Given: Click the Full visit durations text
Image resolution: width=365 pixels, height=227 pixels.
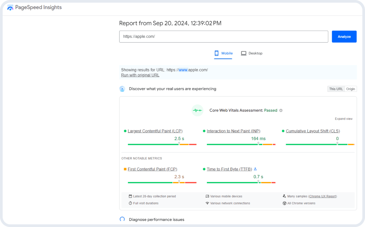Looking at the screenshot, I should (146, 203).
